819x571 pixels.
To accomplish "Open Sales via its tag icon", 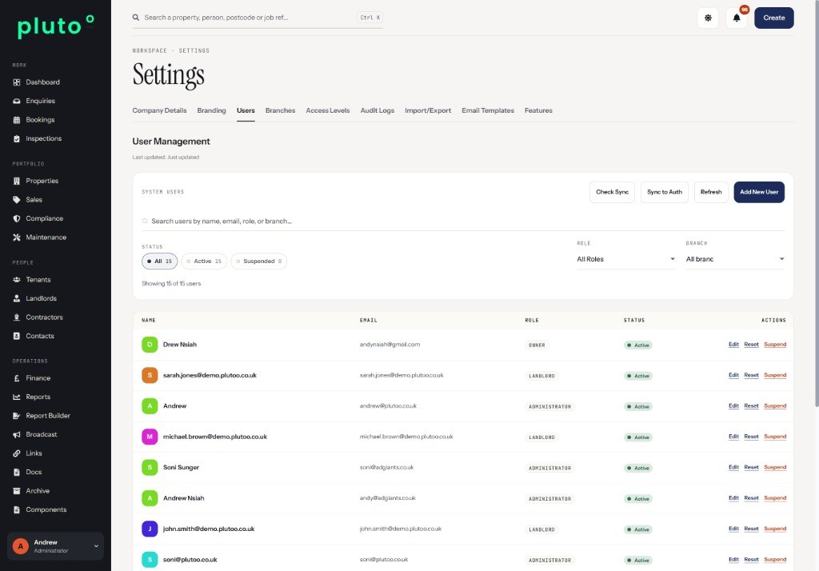I will tap(17, 200).
